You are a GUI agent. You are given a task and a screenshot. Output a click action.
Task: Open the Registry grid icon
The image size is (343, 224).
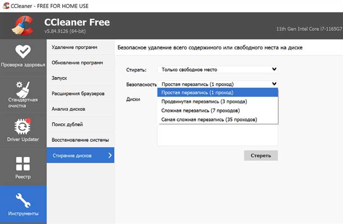click(23, 163)
